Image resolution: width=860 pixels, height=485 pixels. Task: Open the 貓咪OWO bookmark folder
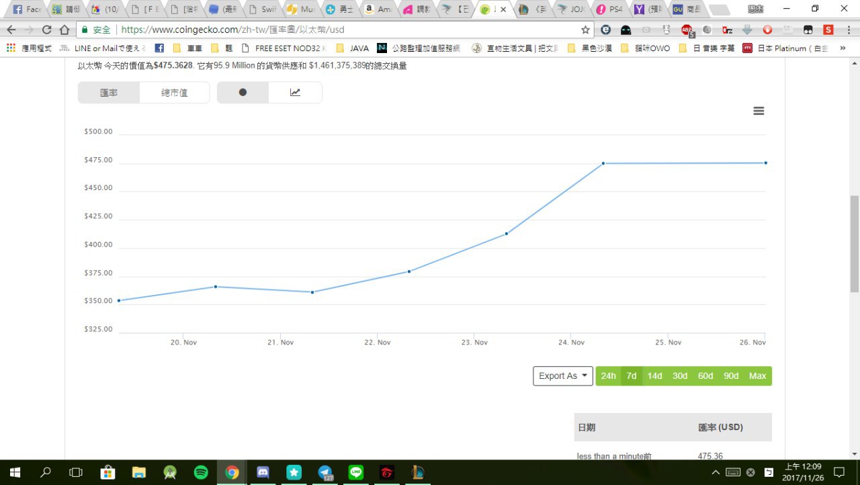point(645,48)
